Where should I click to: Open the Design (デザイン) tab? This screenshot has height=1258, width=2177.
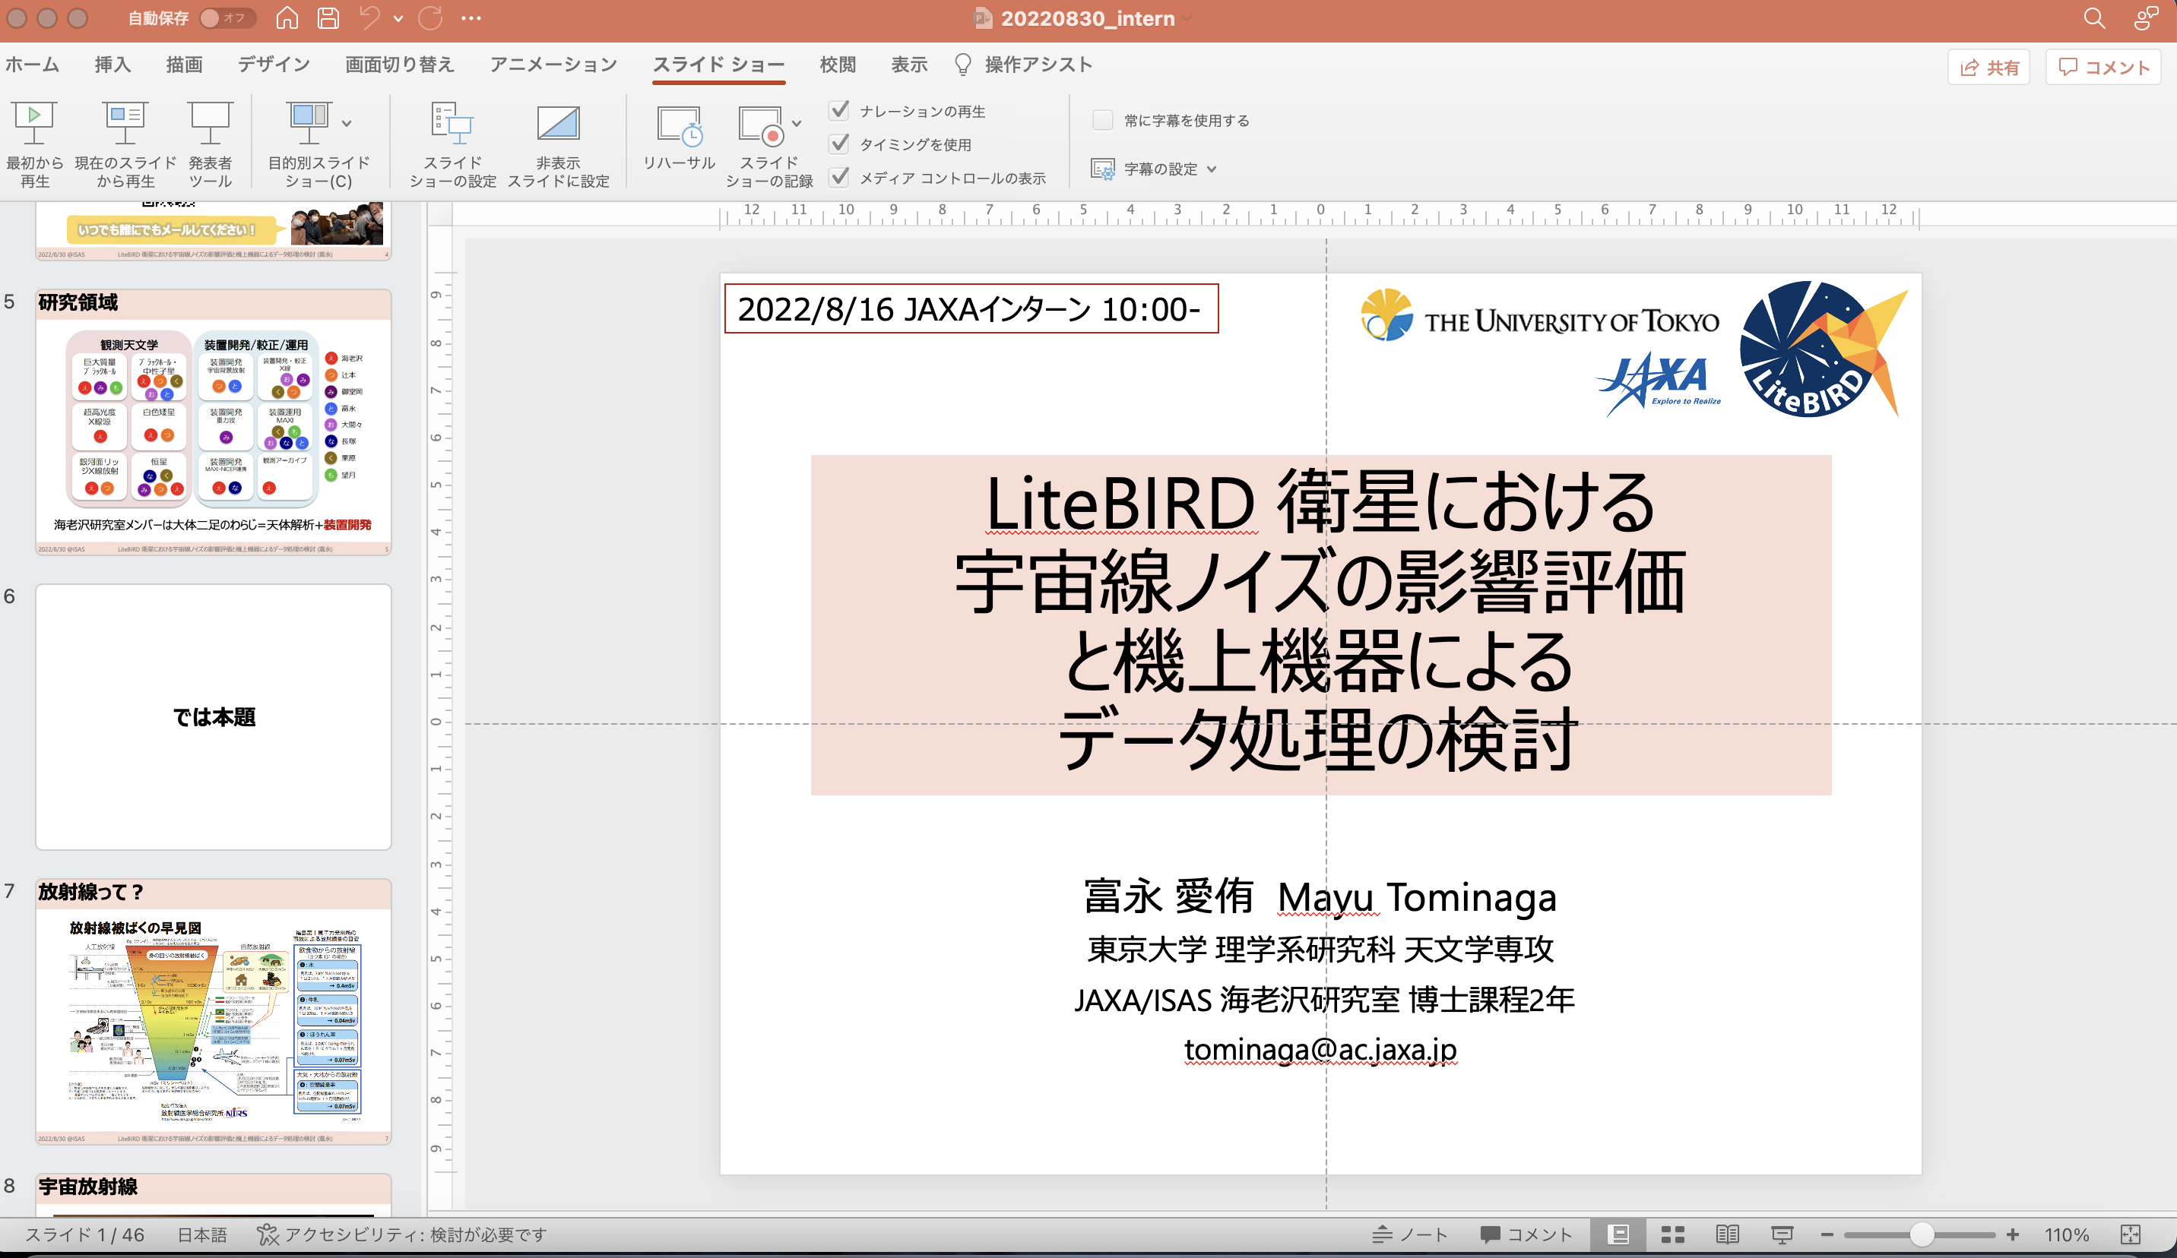(x=274, y=65)
